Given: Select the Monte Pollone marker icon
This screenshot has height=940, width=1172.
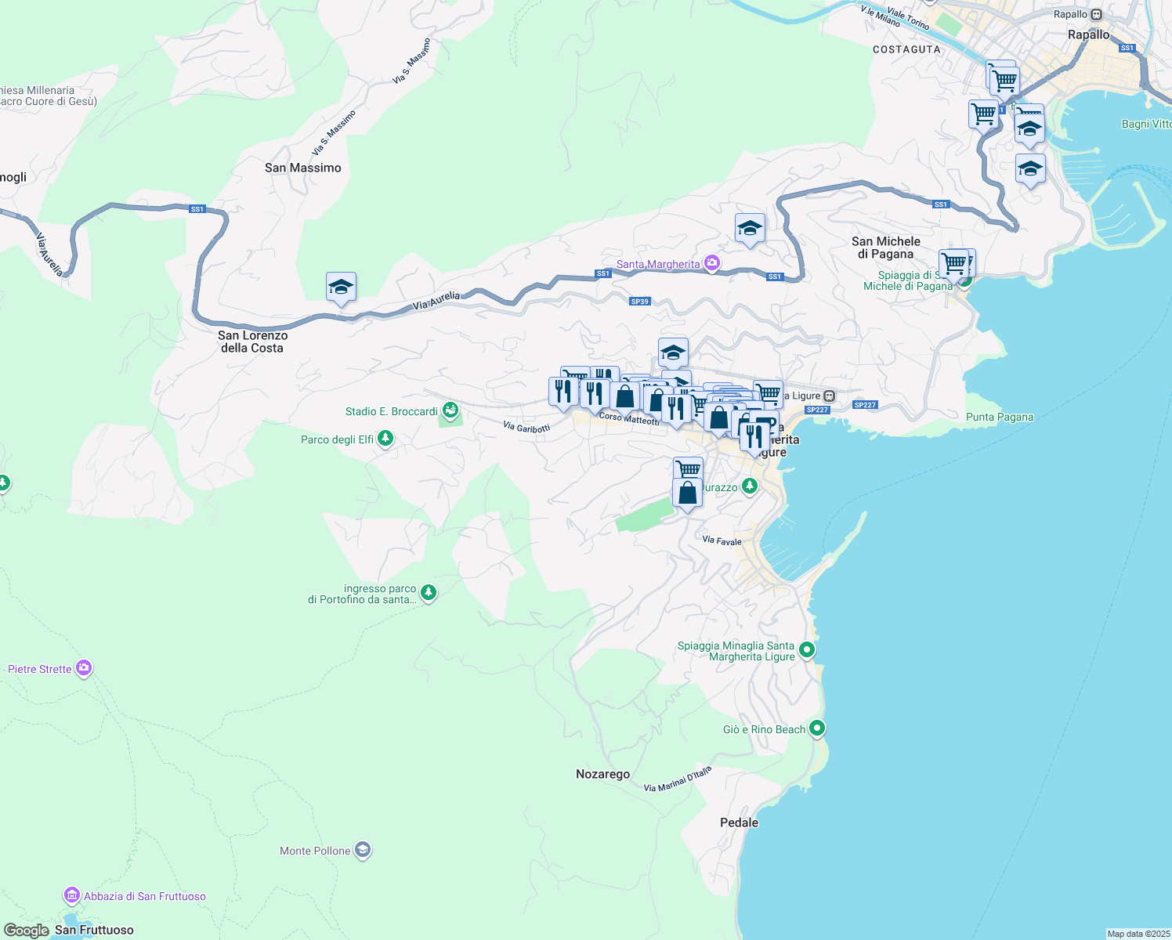Looking at the screenshot, I should [362, 851].
